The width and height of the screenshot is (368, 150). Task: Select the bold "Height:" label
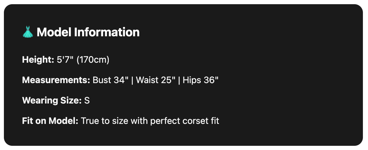coord(38,60)
